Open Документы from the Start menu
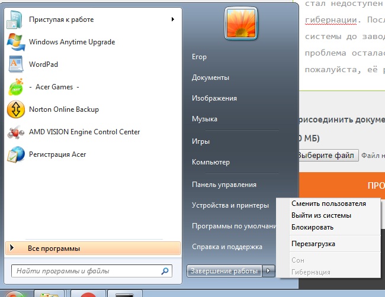The height and width of the screenshot is (297, 385). coord(210,78)
